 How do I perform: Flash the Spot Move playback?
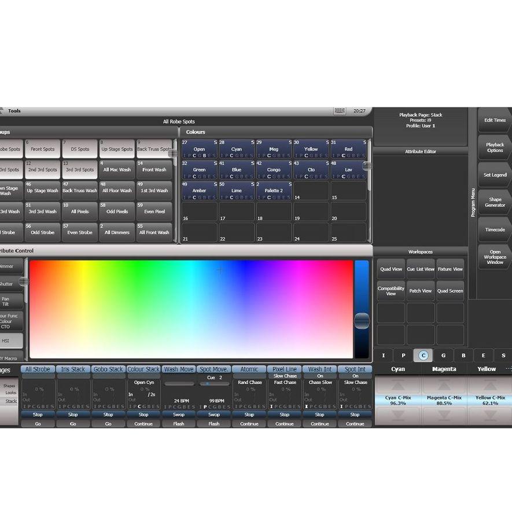(x=214, y=424)
